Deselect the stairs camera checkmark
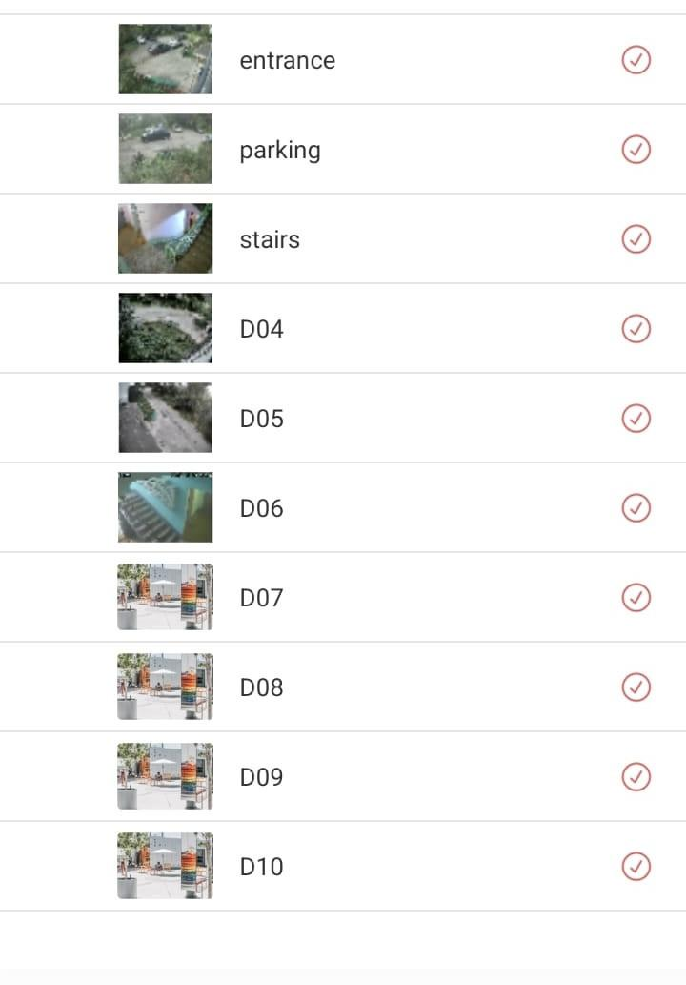This screenshot has height=985, width=686. click(636, 239)
